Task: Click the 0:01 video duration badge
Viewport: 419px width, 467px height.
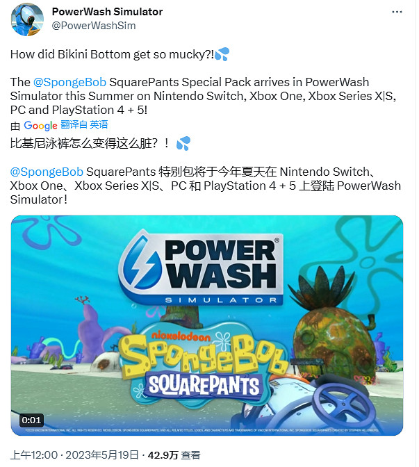Action: pos(31,420)
